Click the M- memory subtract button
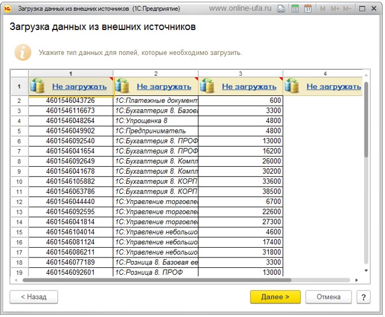Image resolution: width=385 pixels, height=317 pixels. (347, 9)
